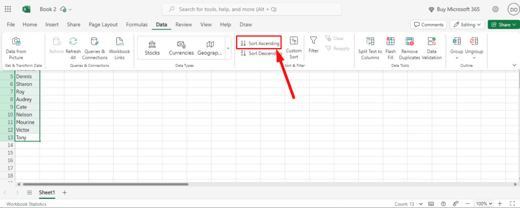This screenshot has width=520, height=208.
Task: Click Sort Descending
Action: coord(261,53)
